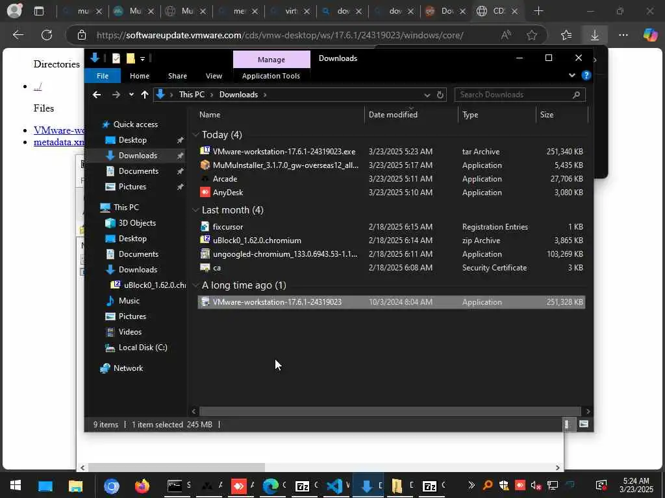Select VMware-workstation application from 10/3/2024
This screenshot has height=498, width=665.
pos(392,302)
